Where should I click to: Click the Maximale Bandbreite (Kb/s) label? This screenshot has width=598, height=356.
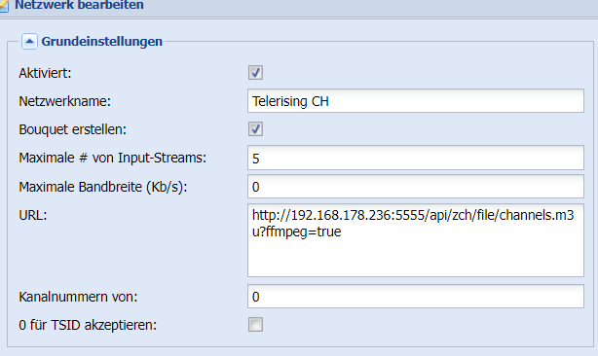(x=103, y=187)
